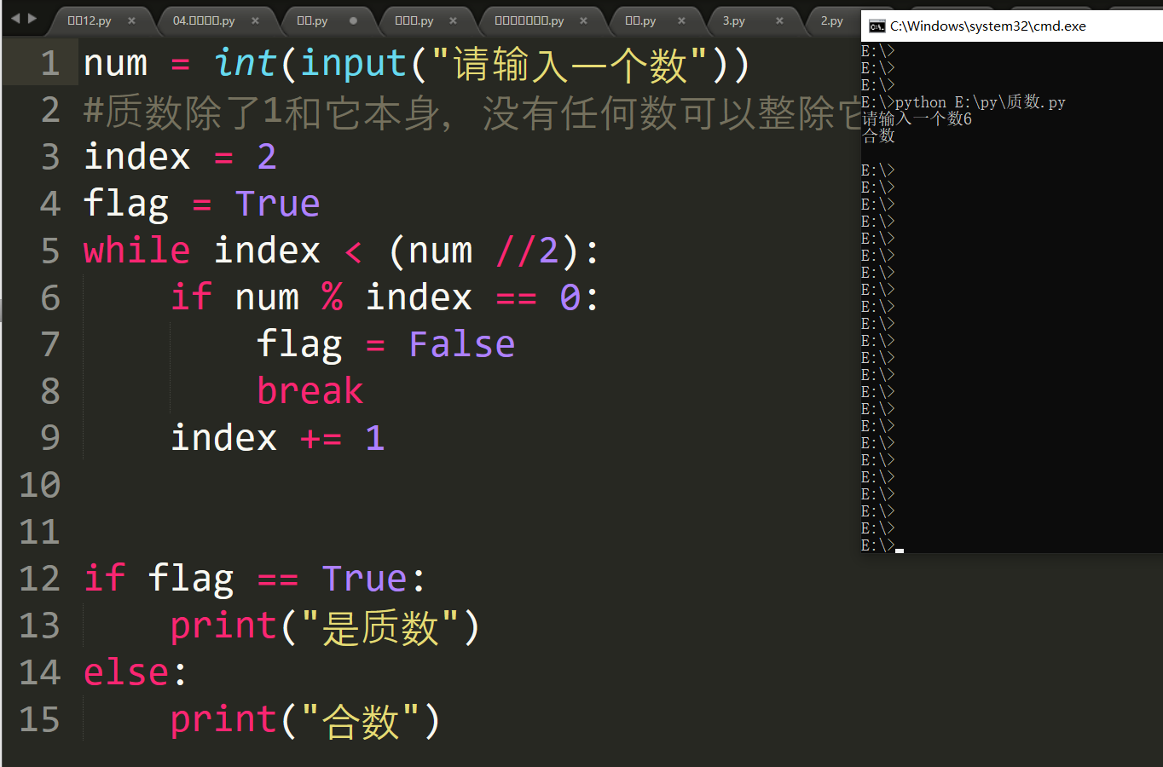Image resolution: width=1163 pixels, height=767 pixels.
Task: Click the python command line in cmd
Action: click(x=963, y=102)
